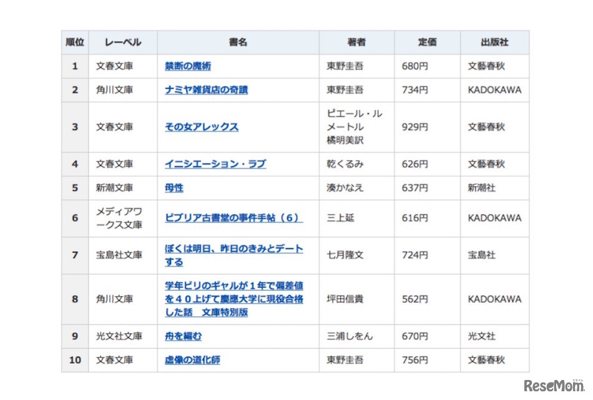Click the 出版社 column header
Viewport: 593px width, 400px height.
coord(494,42)
